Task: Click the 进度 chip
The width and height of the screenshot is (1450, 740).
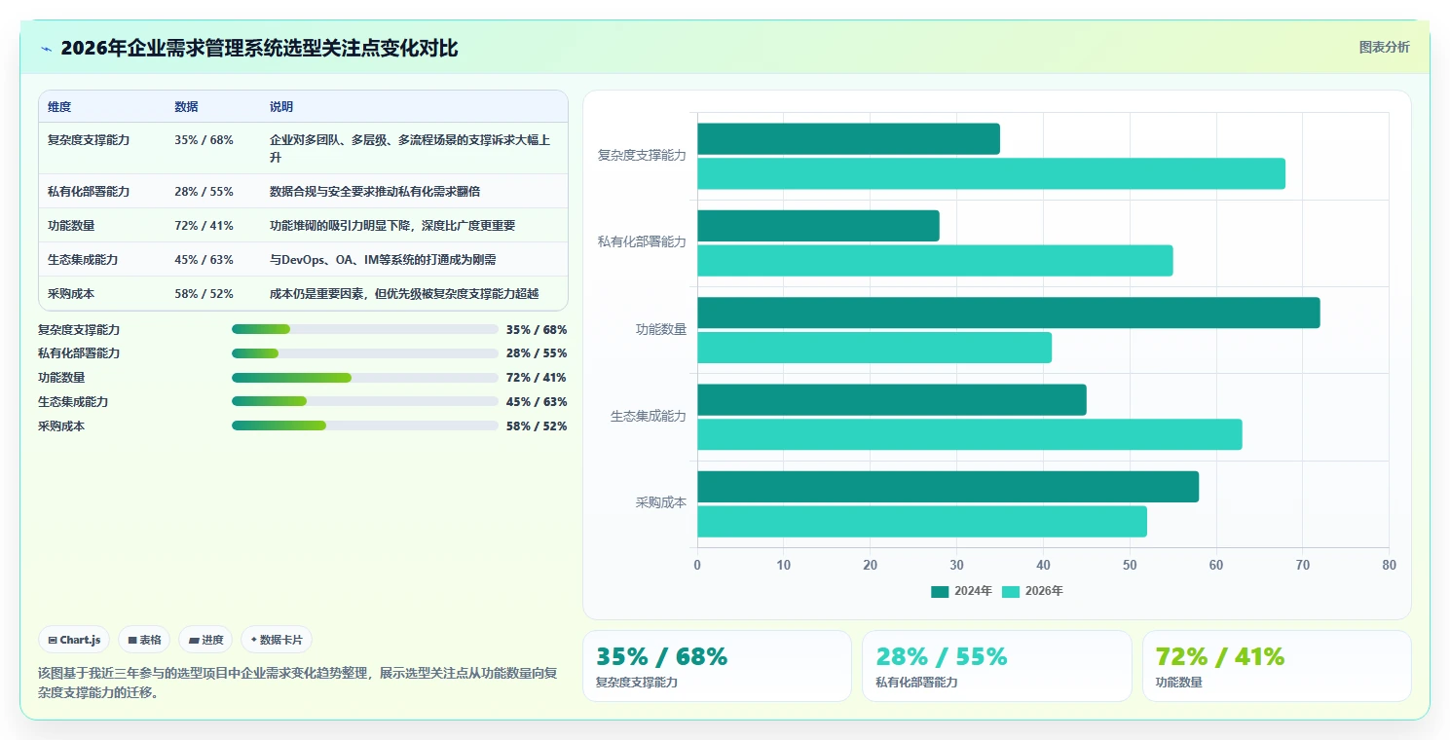Action: click(x=205, y=640)
